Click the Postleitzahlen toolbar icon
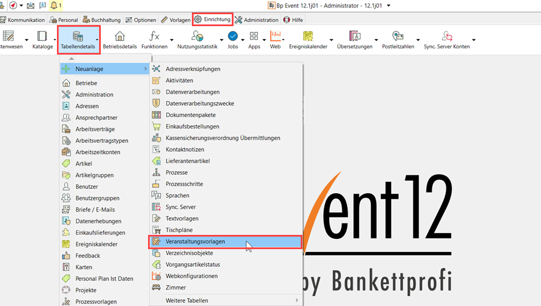541x306 pixels. tap(398, 38)
